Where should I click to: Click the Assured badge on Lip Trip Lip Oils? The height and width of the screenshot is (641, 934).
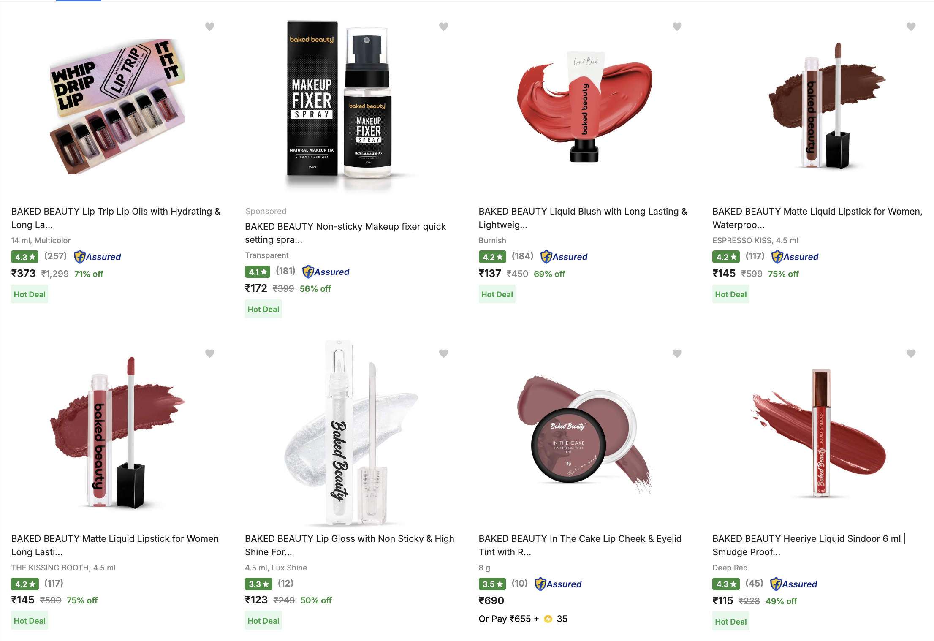coord(98,257)
